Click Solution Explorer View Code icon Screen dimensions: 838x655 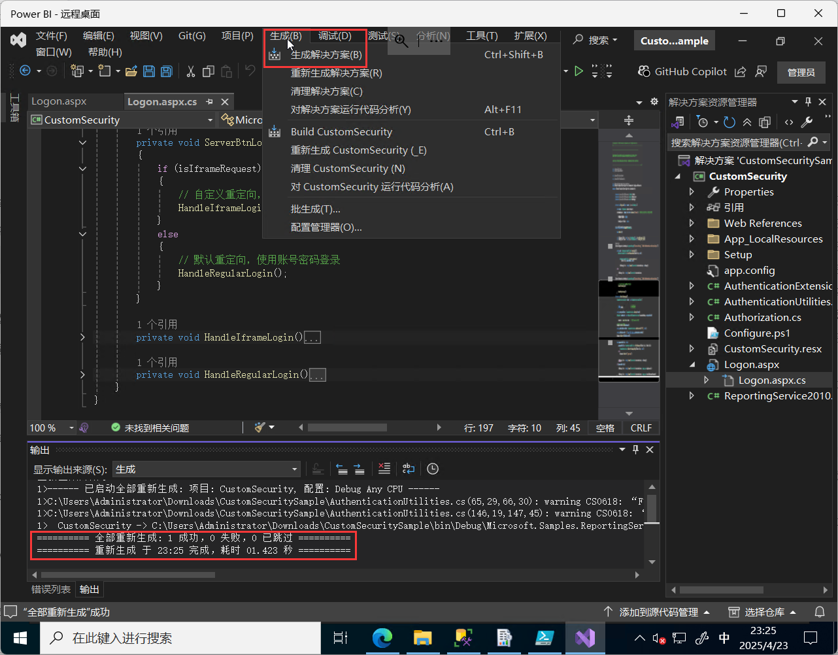(x=789, y=122)
